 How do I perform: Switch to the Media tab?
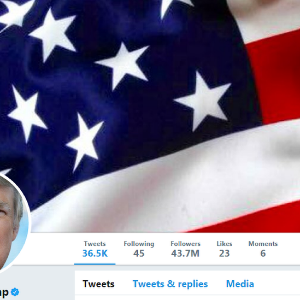tap(240, 284)
